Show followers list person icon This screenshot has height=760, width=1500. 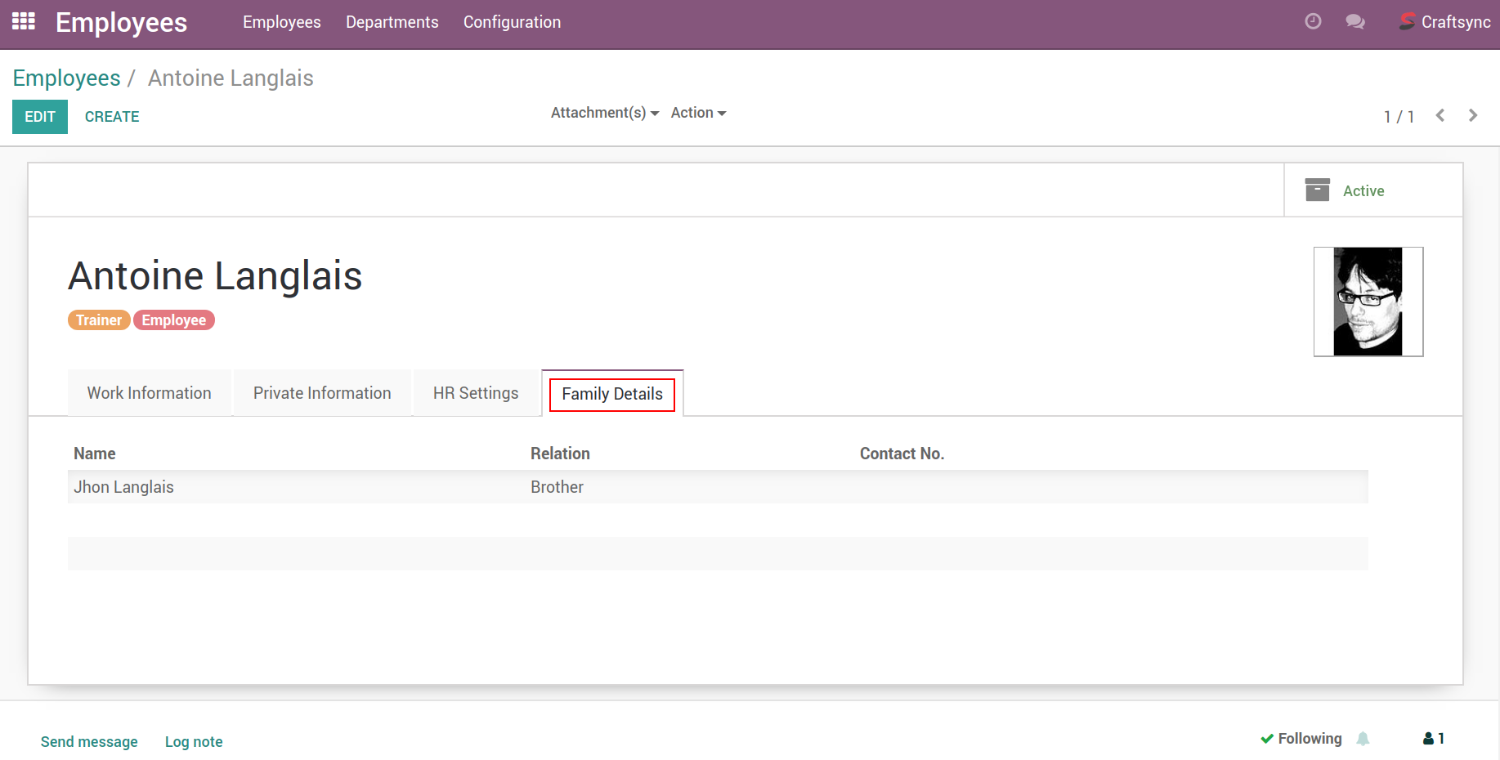tap(1433, 739)
